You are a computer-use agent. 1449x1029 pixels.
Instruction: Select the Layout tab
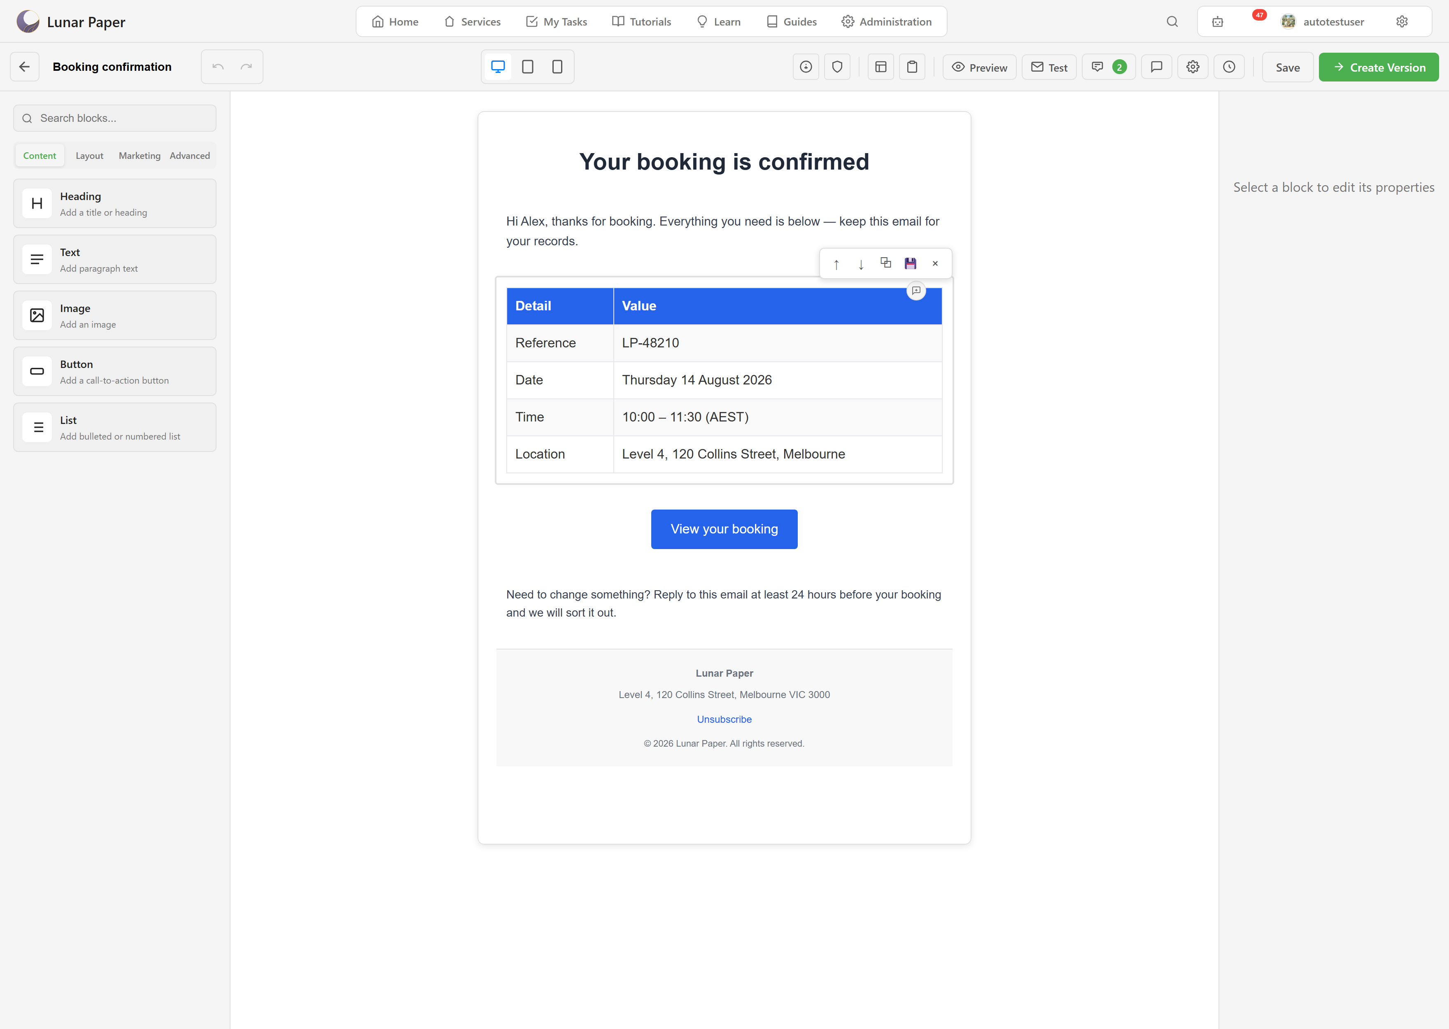pos(89,156)
